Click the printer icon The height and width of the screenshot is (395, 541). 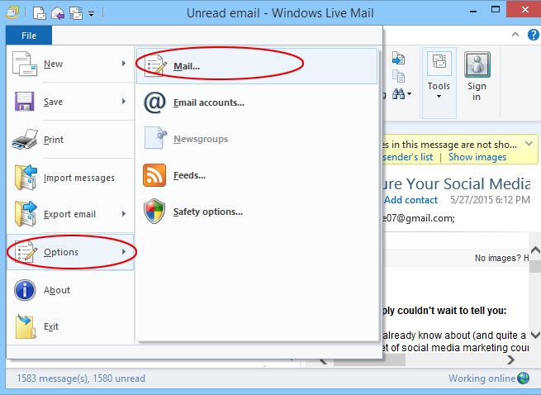25,140
